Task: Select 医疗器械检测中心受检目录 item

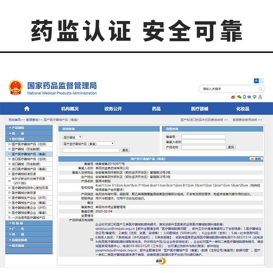Action: (x=30, y=188)
